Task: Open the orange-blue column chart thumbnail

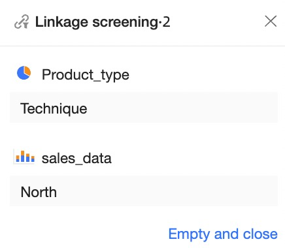Action: pyautogui.click(x=25, y=157)
